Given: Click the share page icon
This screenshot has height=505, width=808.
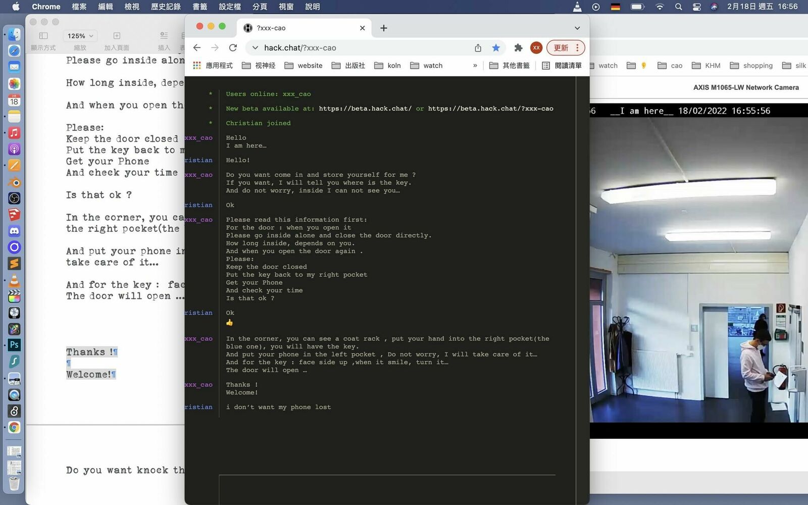Looking at the screenshot, I should click(x=478, y=47).
